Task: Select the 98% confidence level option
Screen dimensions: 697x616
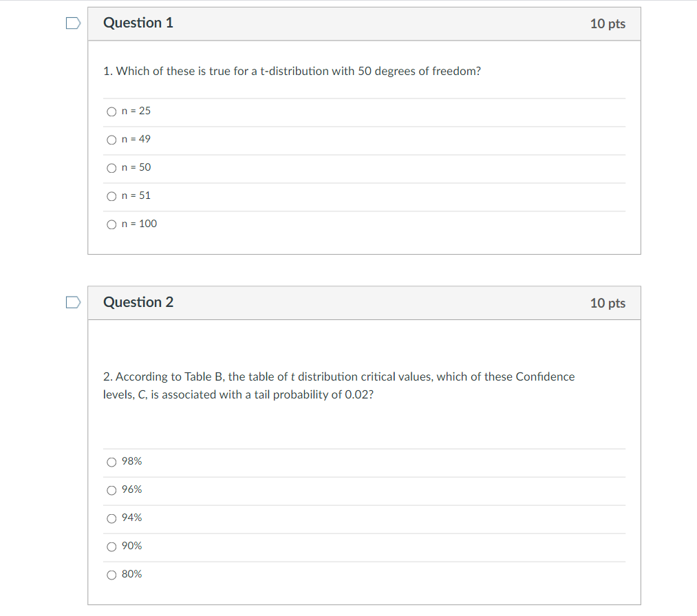Action: [111, 461]
